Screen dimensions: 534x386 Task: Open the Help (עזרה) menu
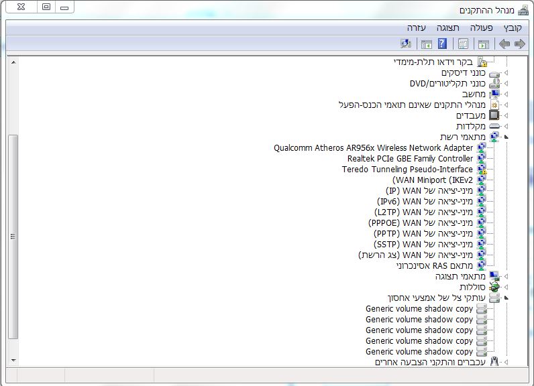pos(417,28)
